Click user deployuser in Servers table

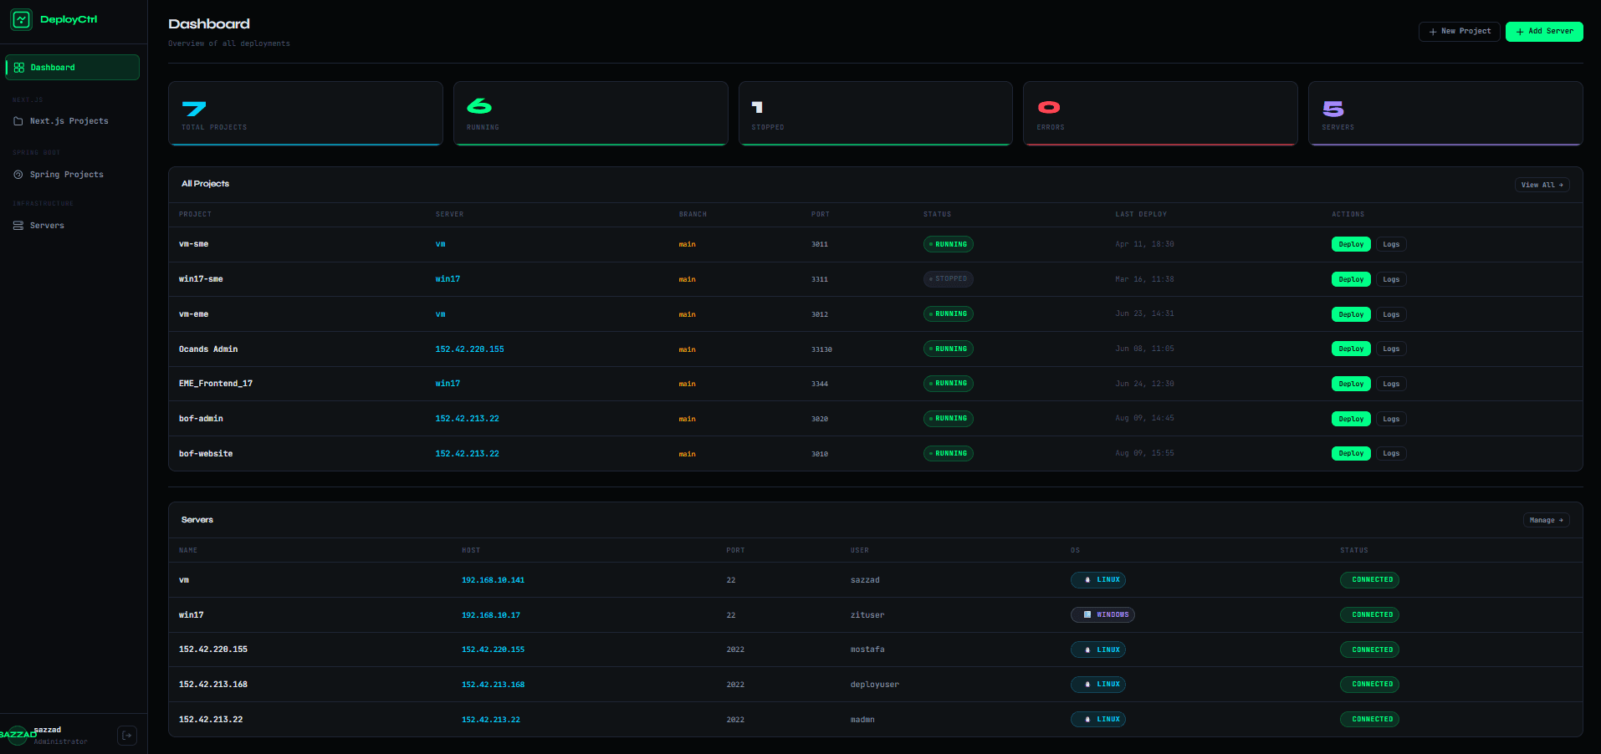tap(874, 685)
